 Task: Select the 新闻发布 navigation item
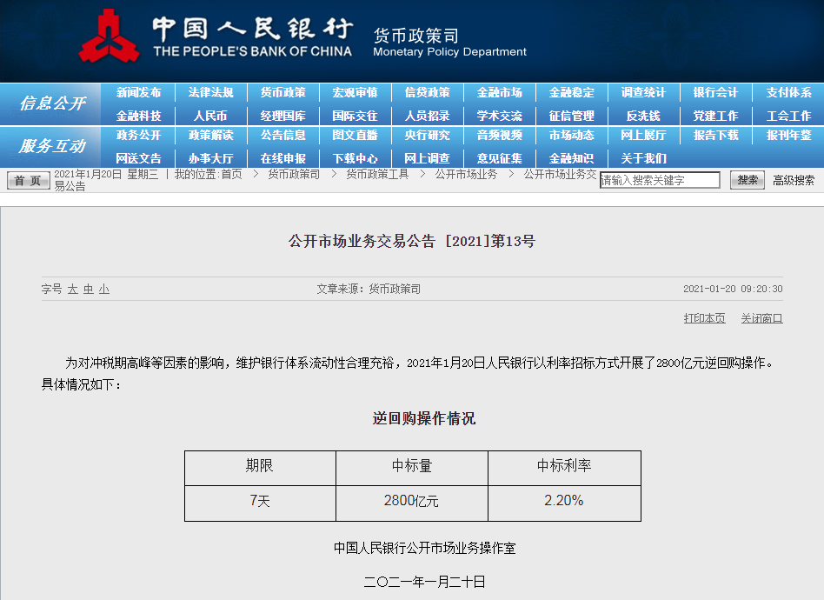tap(138, 93)
